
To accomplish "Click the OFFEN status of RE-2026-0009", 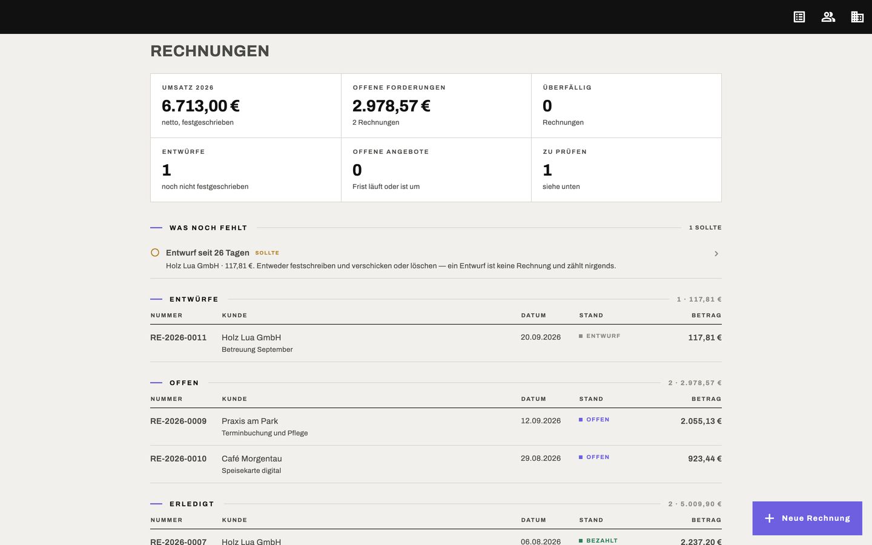I will [x=594, y=420].
